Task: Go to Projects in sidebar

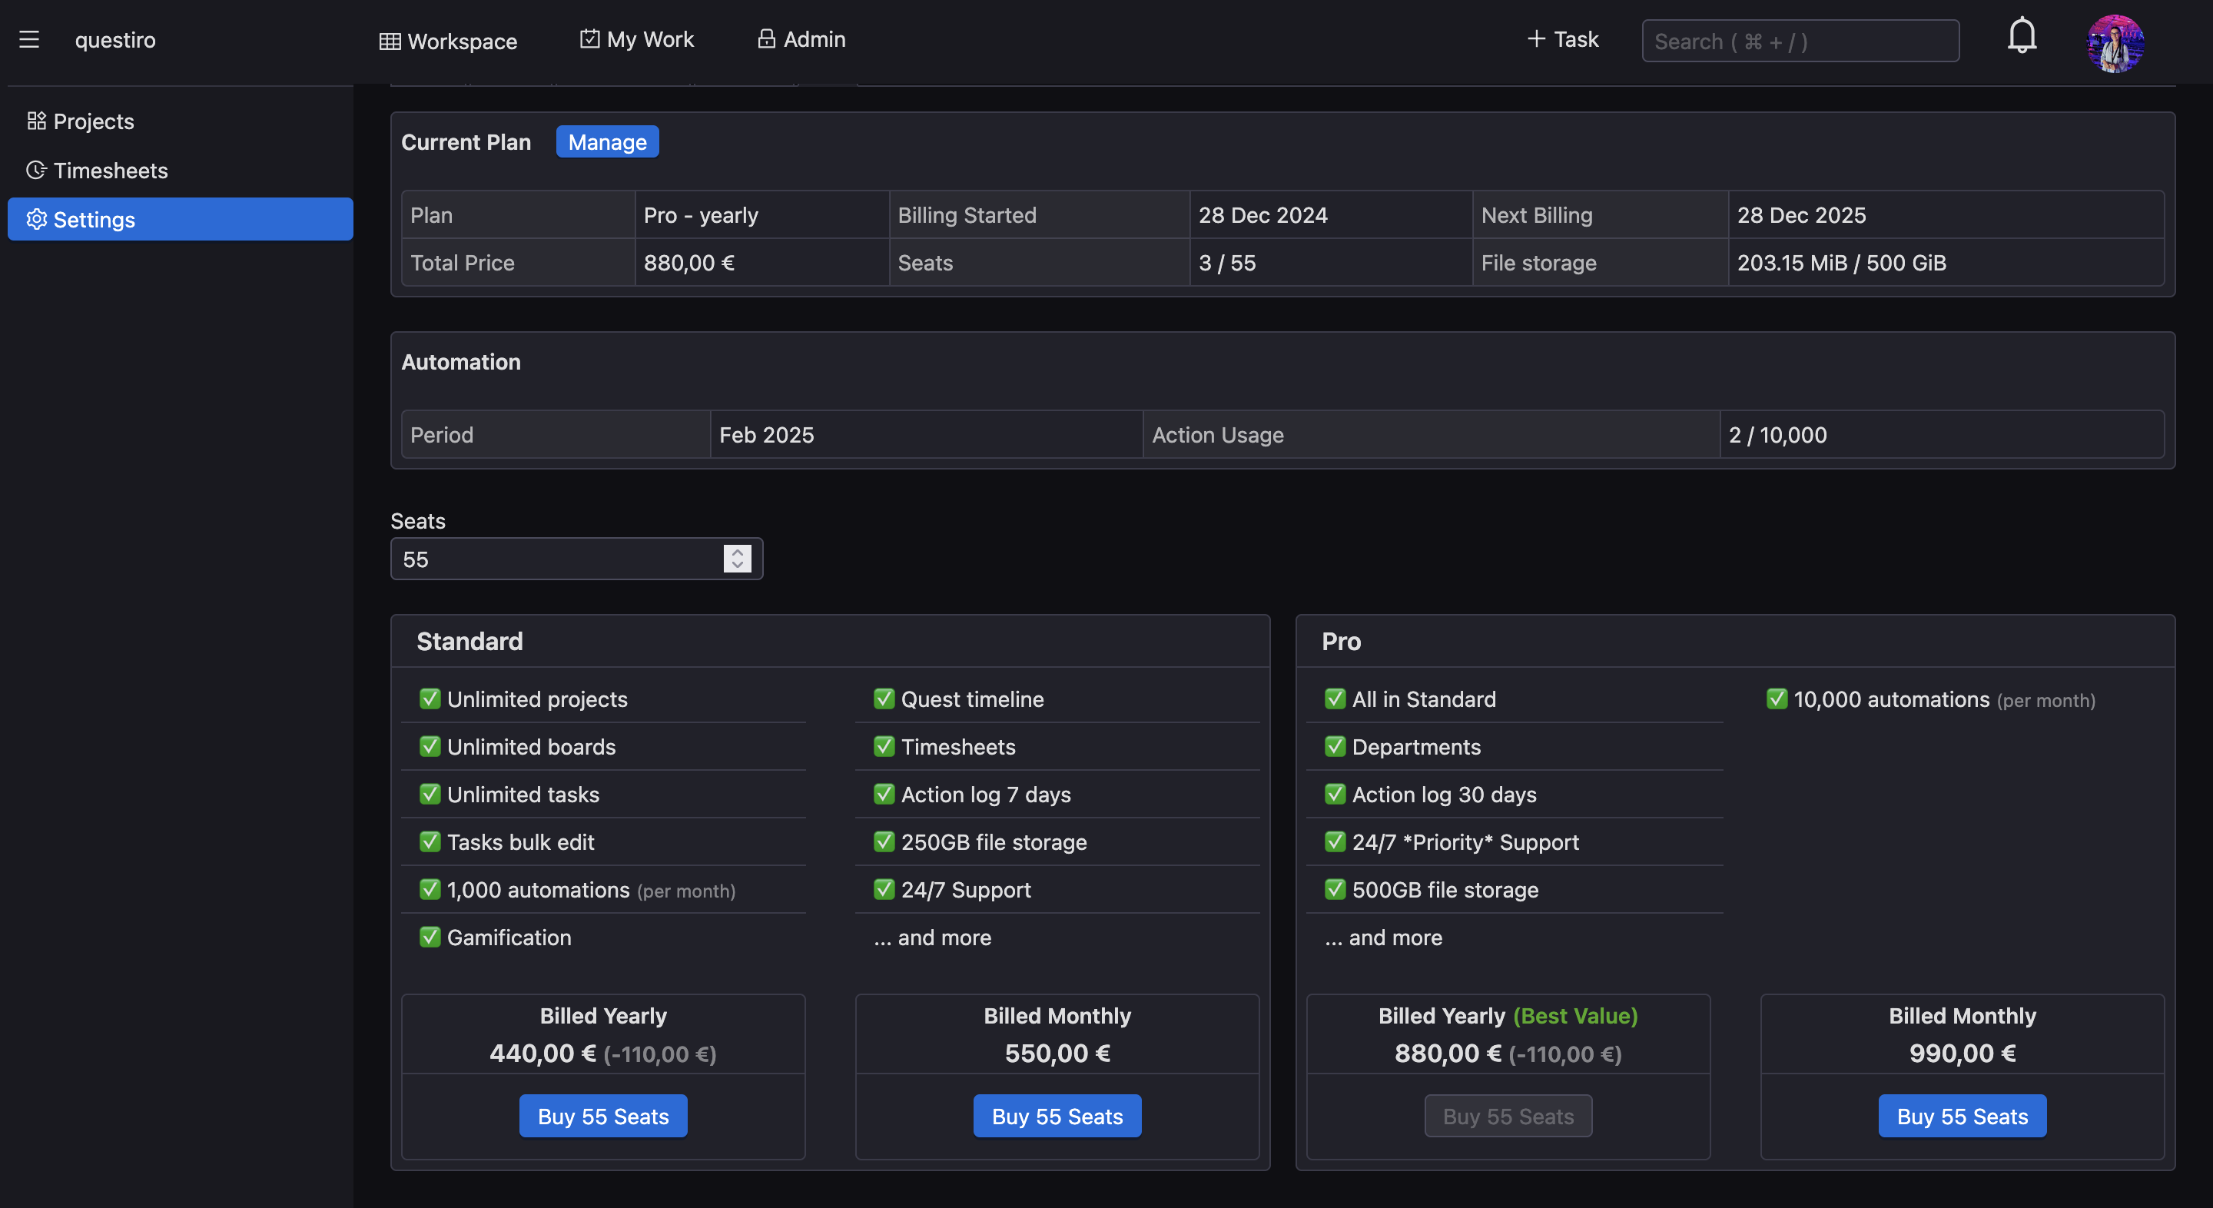Action: click(181, 121)
